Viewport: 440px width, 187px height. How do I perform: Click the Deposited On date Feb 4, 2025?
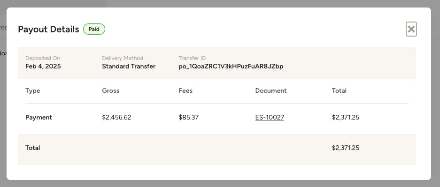click(43, 67)
